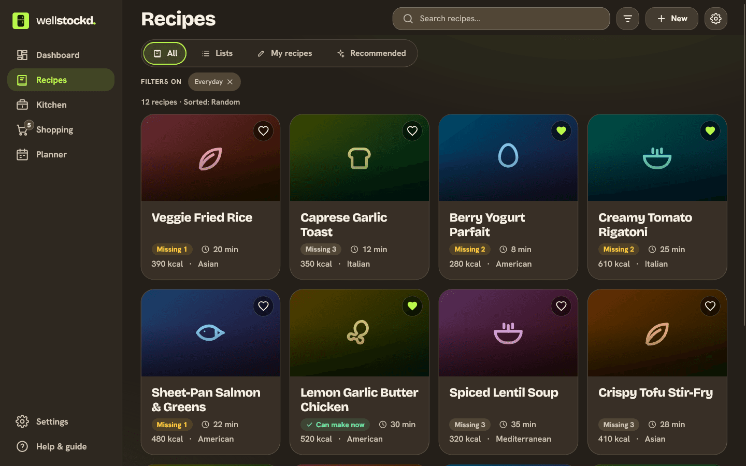Unfavorite Berry Yogurt Parfait heart
746x466 pixels.
click(561, 131)
